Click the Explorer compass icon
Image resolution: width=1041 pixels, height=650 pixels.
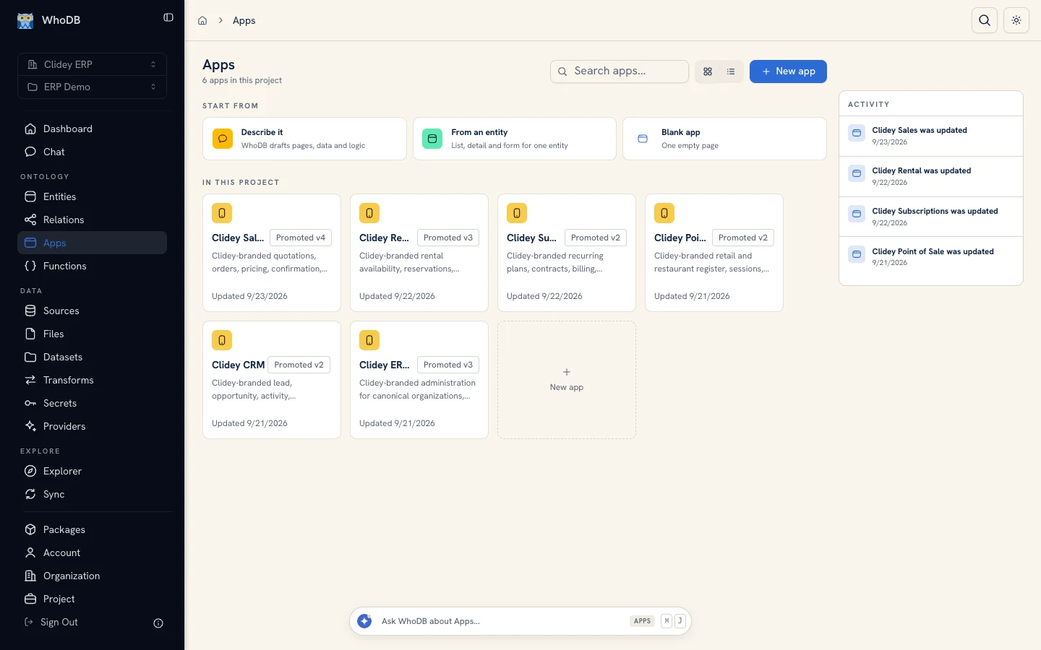click(x=30, y=471)
